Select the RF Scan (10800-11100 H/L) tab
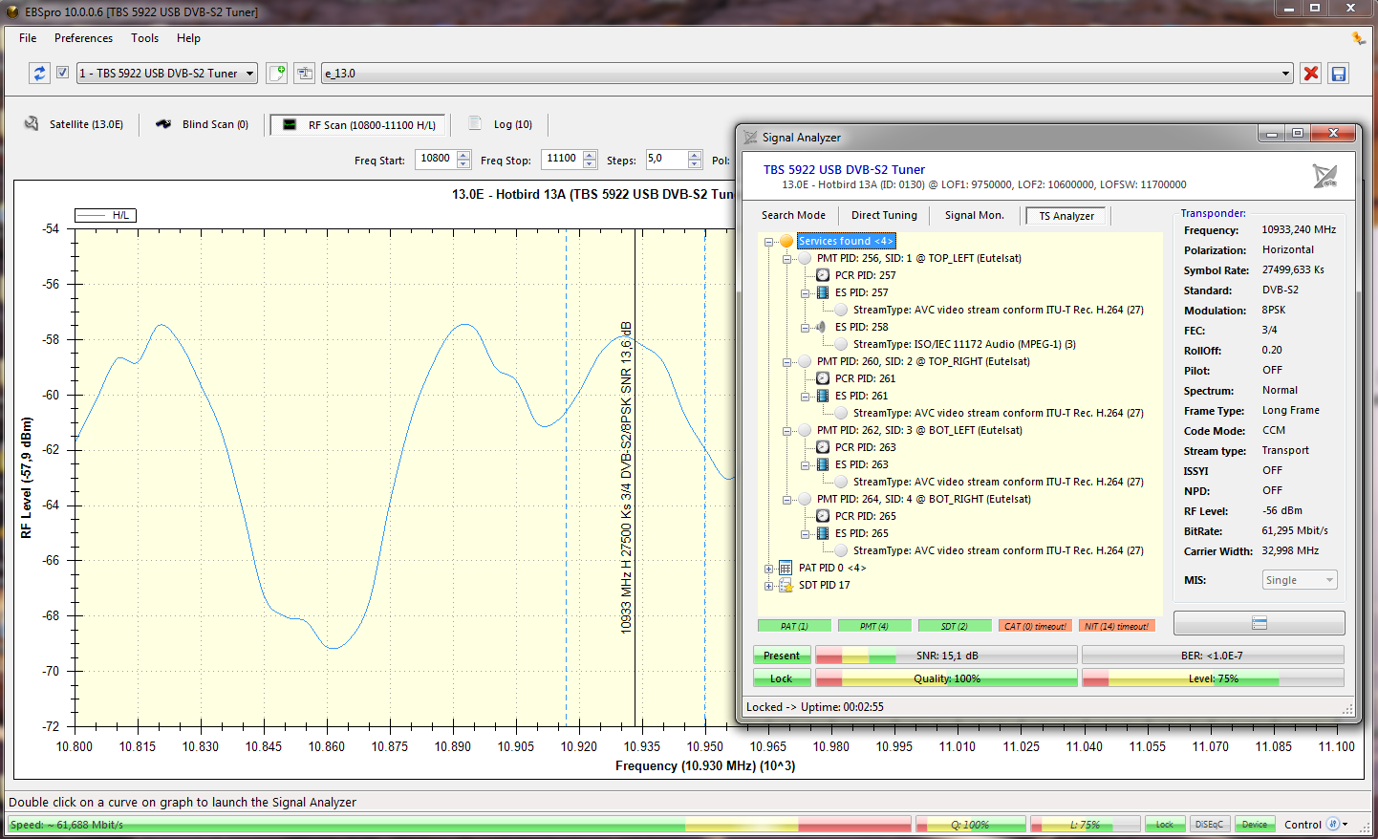The image size is (1378, 839). coord(359,125)
